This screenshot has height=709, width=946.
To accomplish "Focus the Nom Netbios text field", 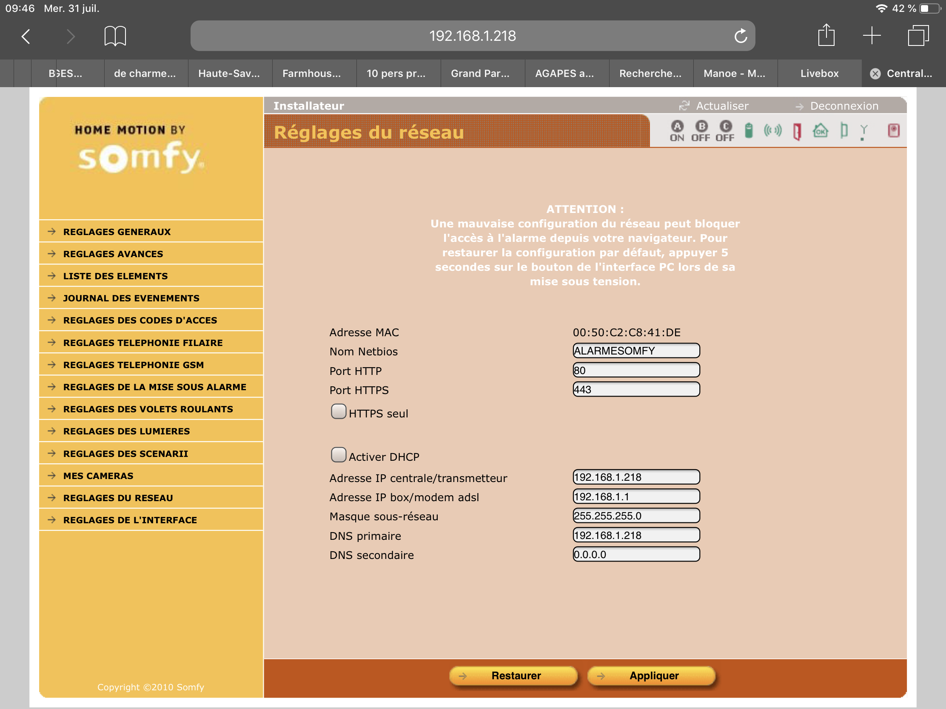I will tap(636, 351).
